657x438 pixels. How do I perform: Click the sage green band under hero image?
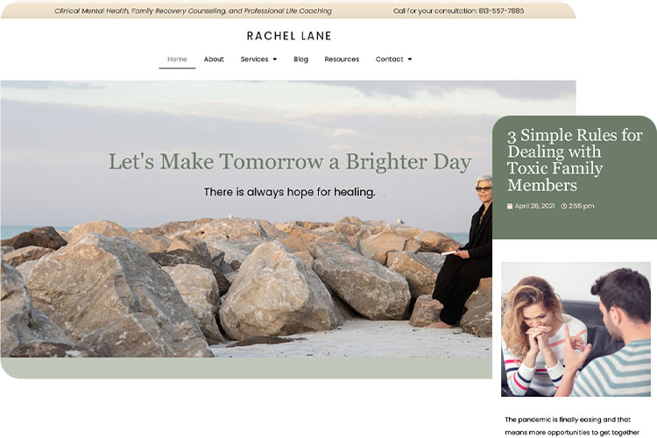[x=246, y=368]
